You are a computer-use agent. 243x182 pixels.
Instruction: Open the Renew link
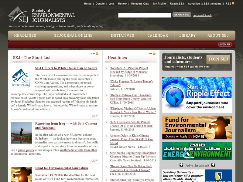[122, 4]
